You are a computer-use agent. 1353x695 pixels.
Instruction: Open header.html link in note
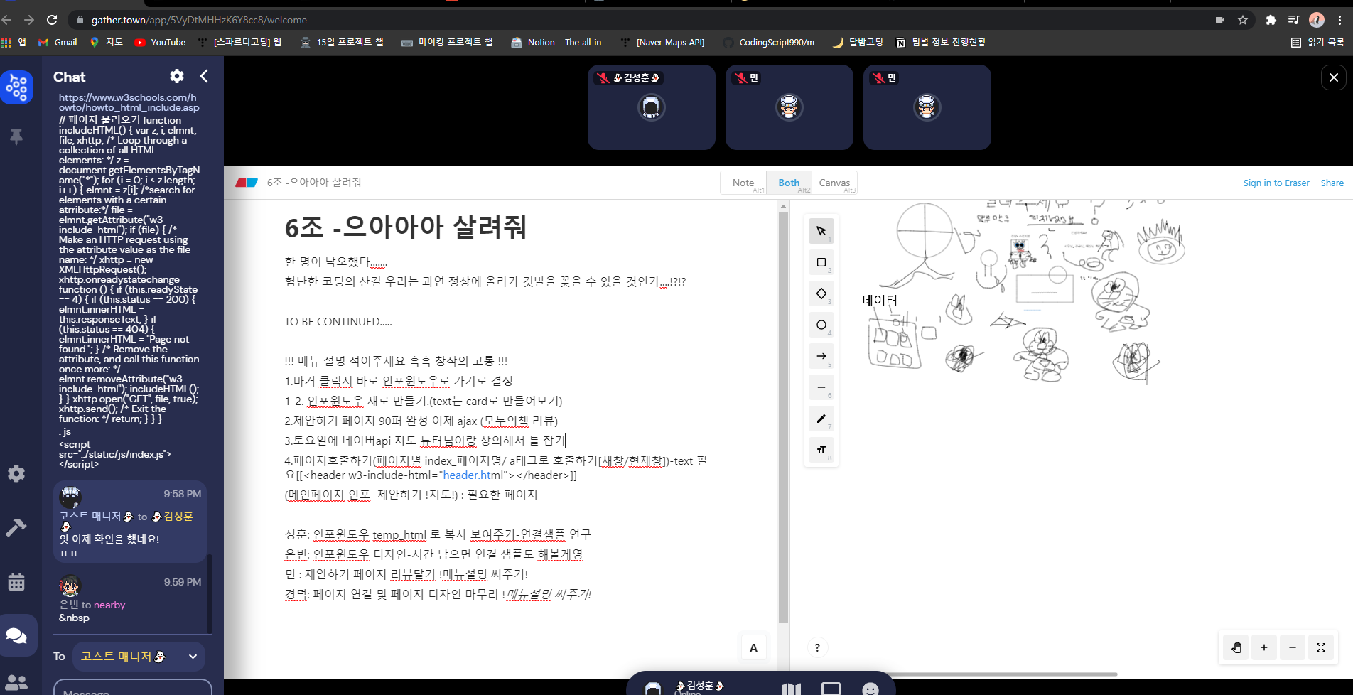(467, 475)
